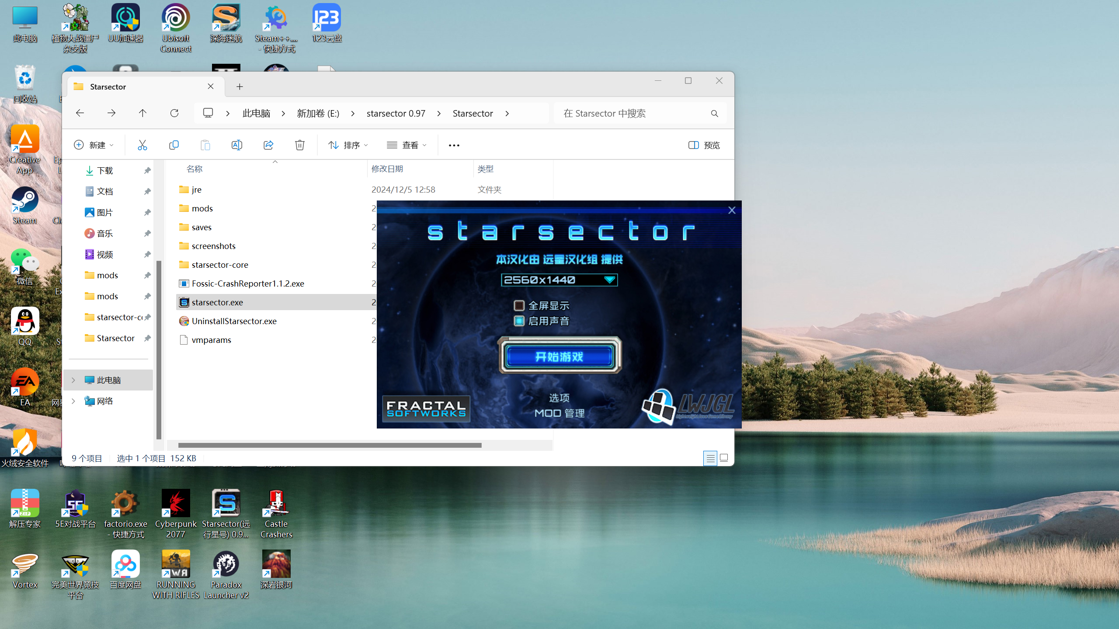Viewport: 1119px width, 629px height.
Task: Click the Delete trash icon in toolbar
Action: tap(299, 145)
